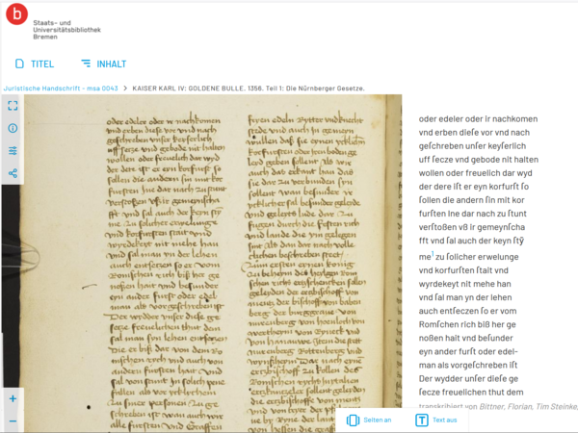Open the info icon in viewer sidebar
The height and width of the screenshot is (433, 578).
tap(13, 128)
